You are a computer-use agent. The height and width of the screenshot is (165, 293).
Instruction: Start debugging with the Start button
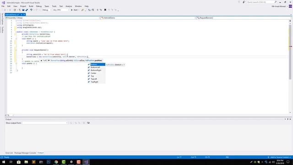point(74,10)
